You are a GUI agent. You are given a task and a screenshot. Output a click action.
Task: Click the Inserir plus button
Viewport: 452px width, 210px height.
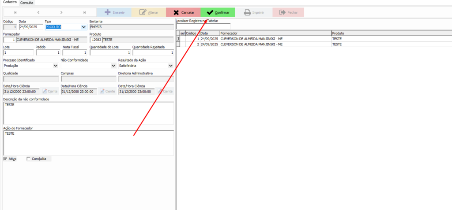[114, 13]
